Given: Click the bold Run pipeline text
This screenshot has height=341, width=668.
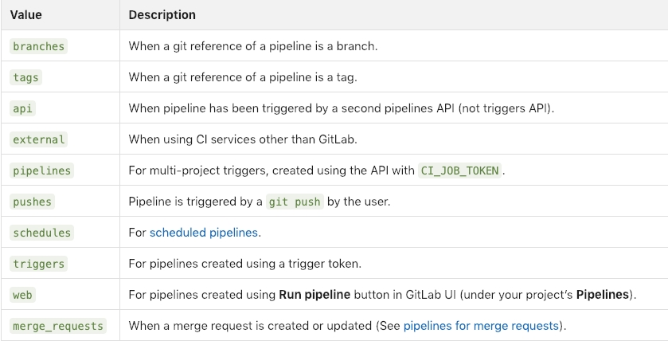Looking at the screenshot, I should tap(314, 295).
